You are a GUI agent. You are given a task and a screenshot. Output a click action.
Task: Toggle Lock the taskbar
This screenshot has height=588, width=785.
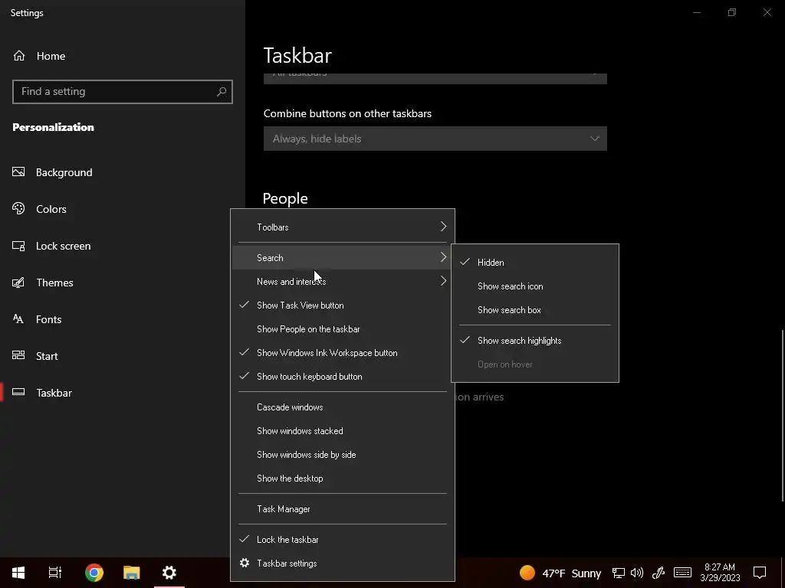coord(343,540)
